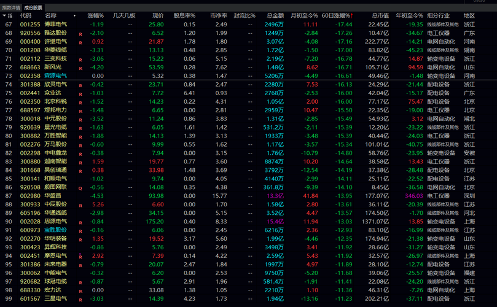The height and width of the screenshot is (307, 497).
Task: Sort by the 名称 column header
Action: pyautogui.click(x=50, y=15)
